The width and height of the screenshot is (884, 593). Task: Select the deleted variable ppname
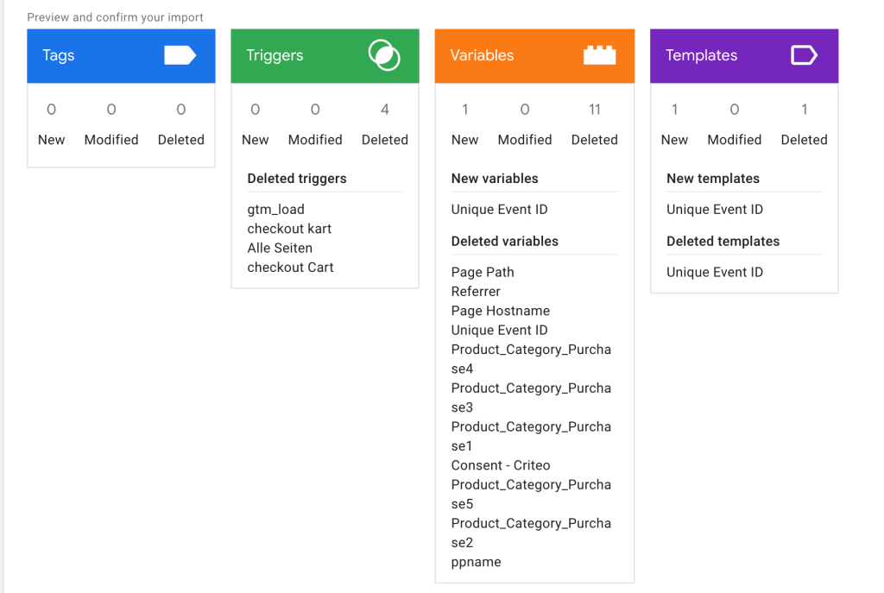click(x=476, y=562)
